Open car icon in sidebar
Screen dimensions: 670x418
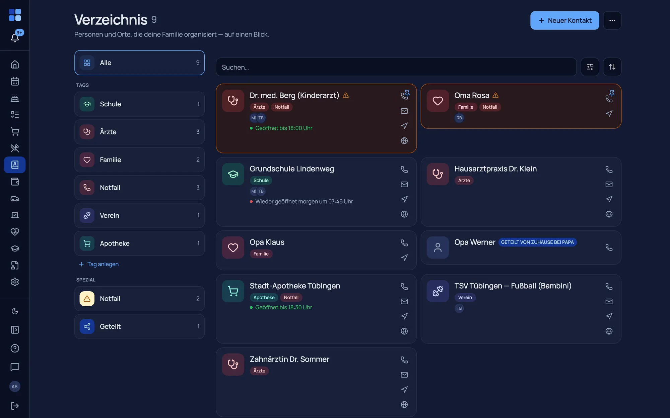coord(15,198)
